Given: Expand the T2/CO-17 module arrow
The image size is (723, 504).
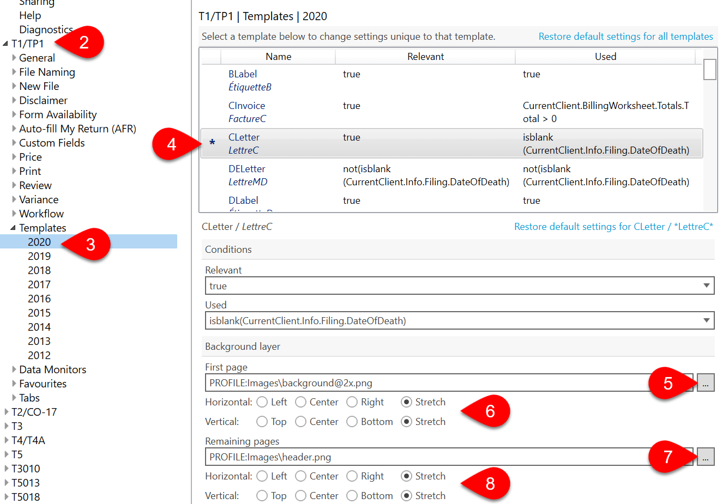Looking at the screenshot, I should tap(6, 412).
